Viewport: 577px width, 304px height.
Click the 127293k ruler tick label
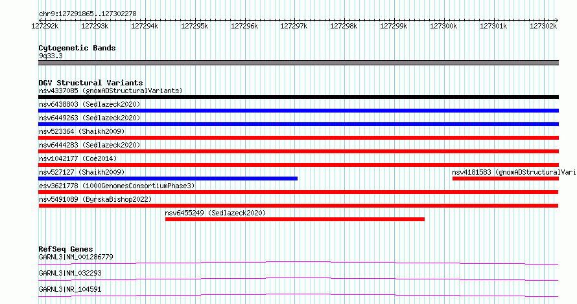[95, 26]
